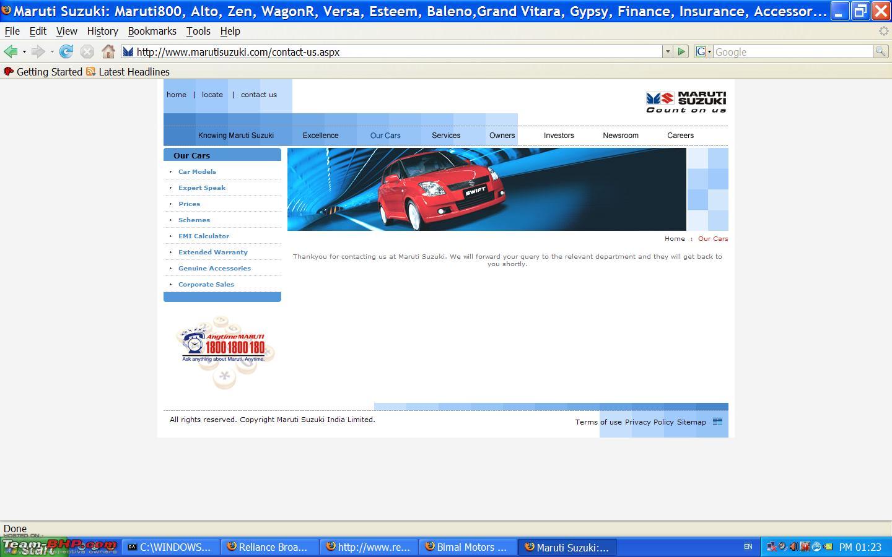This screenshot has height=557, width=892.
Task: Switch to C:\WINDOWS taskbar button
Action: [170, 547]
